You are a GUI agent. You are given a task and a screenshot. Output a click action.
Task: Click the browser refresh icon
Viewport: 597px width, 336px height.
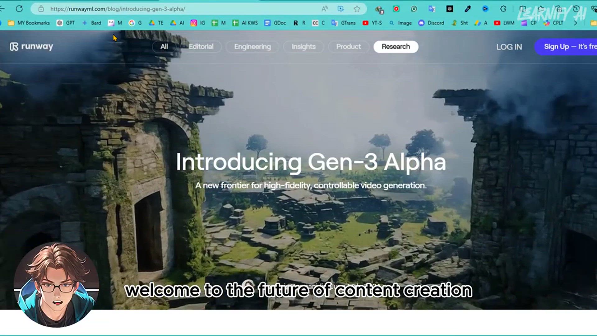pos(19,9)
